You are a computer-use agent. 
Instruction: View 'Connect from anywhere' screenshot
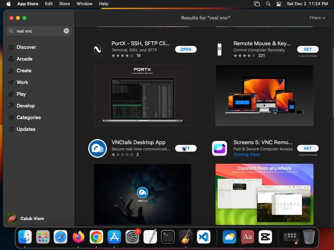264,194
